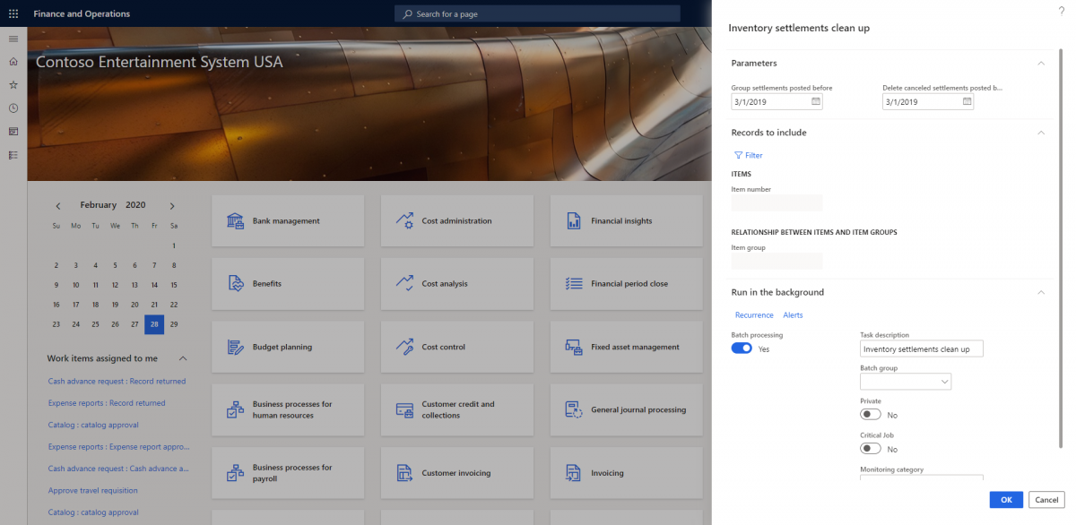This screenshot has height=525, width=1076.
Task: Click the OK button
Action: (x=1006, y=500)
